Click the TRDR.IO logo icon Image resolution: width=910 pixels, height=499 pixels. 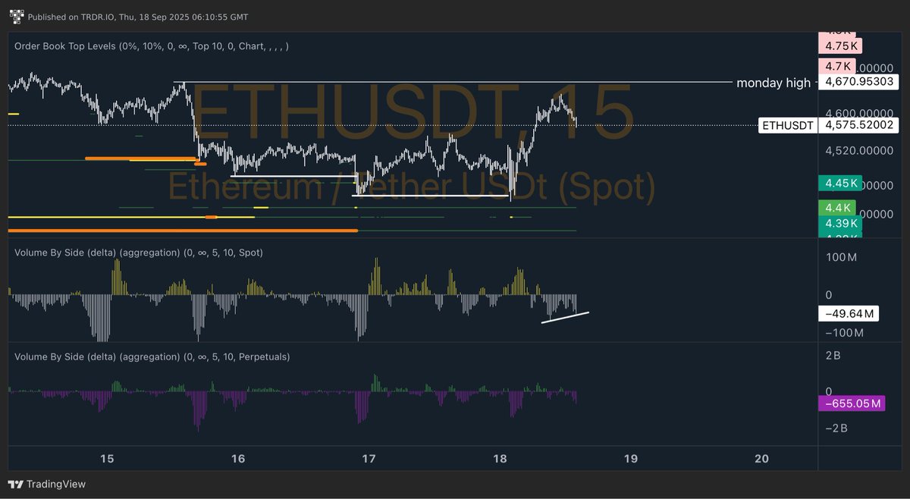coord(16,17)
